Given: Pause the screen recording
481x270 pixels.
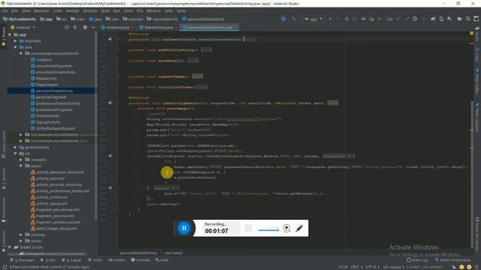Looking at the screenshot, I should click(x=184, y=228).
